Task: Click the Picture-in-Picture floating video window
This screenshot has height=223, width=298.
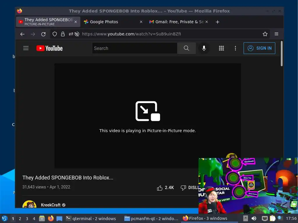Action: click(x=248, y=186)
